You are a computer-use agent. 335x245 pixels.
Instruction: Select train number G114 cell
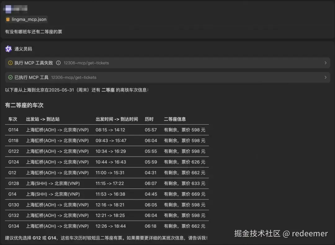click(x=13, y=130)
